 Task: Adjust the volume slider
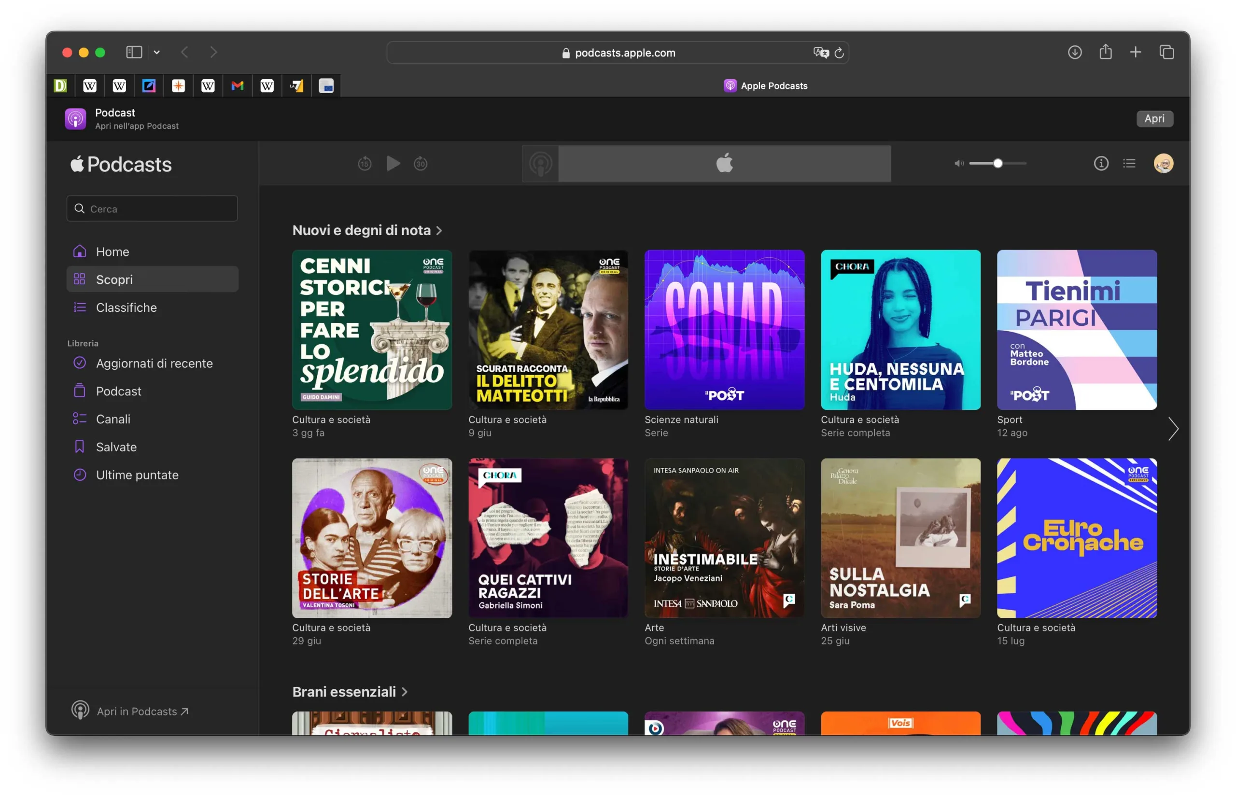(x=997, y=163)
